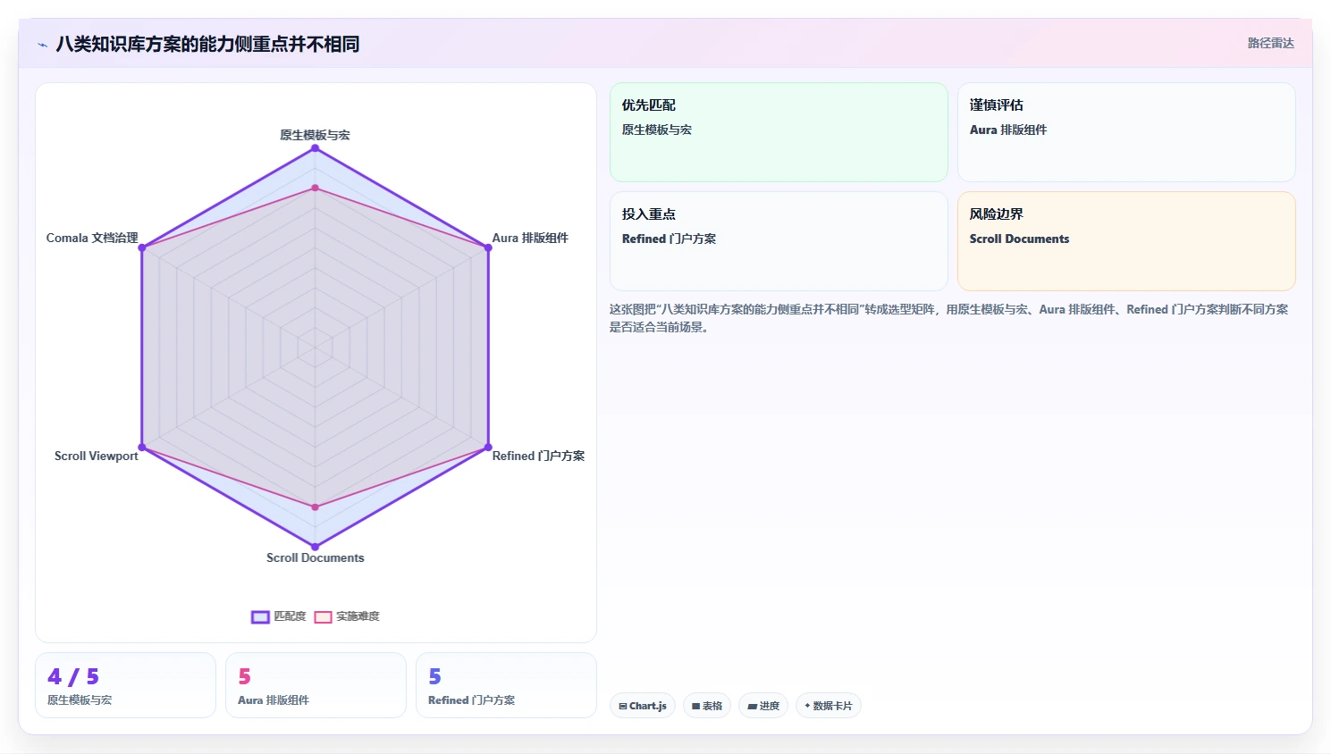The image size is (1331, 754).
Task: Click the 实施难度 legend label
Action: (x=358, y=616)
